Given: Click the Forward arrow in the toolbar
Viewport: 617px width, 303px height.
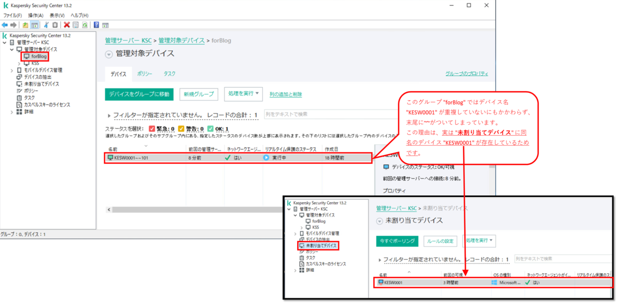Looking at the screenshot, I should [13, 25].
